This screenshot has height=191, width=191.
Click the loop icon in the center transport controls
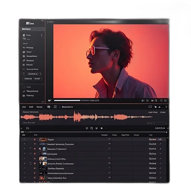click(92, 128)
